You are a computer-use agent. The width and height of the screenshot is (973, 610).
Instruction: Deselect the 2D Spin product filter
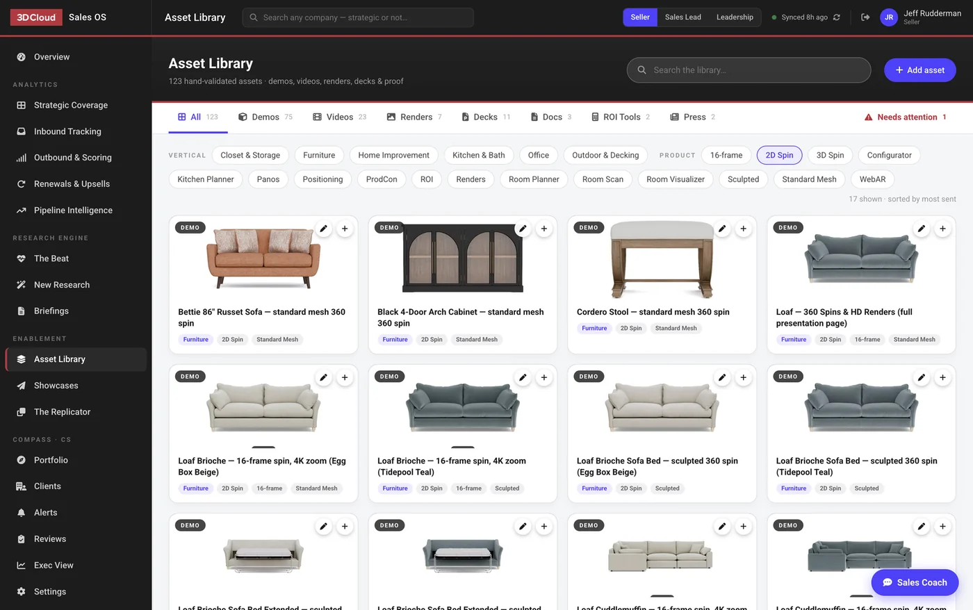point(780,156)
